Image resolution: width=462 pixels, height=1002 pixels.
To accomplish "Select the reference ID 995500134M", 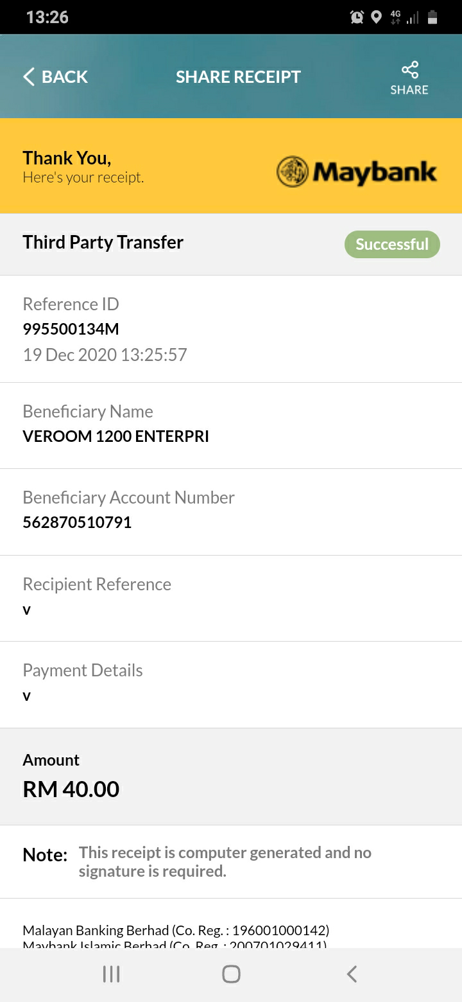I will (71, 330).
